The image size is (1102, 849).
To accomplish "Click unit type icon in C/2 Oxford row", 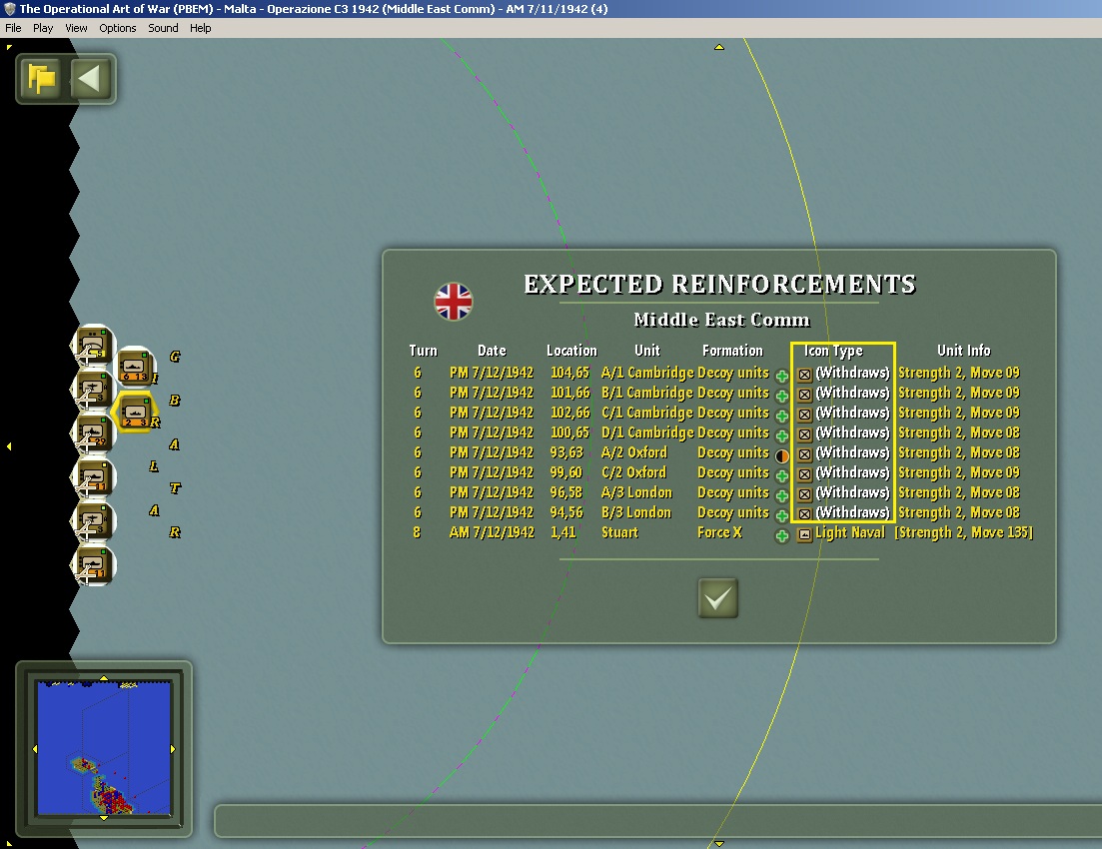I will click(x=804, y=474).
